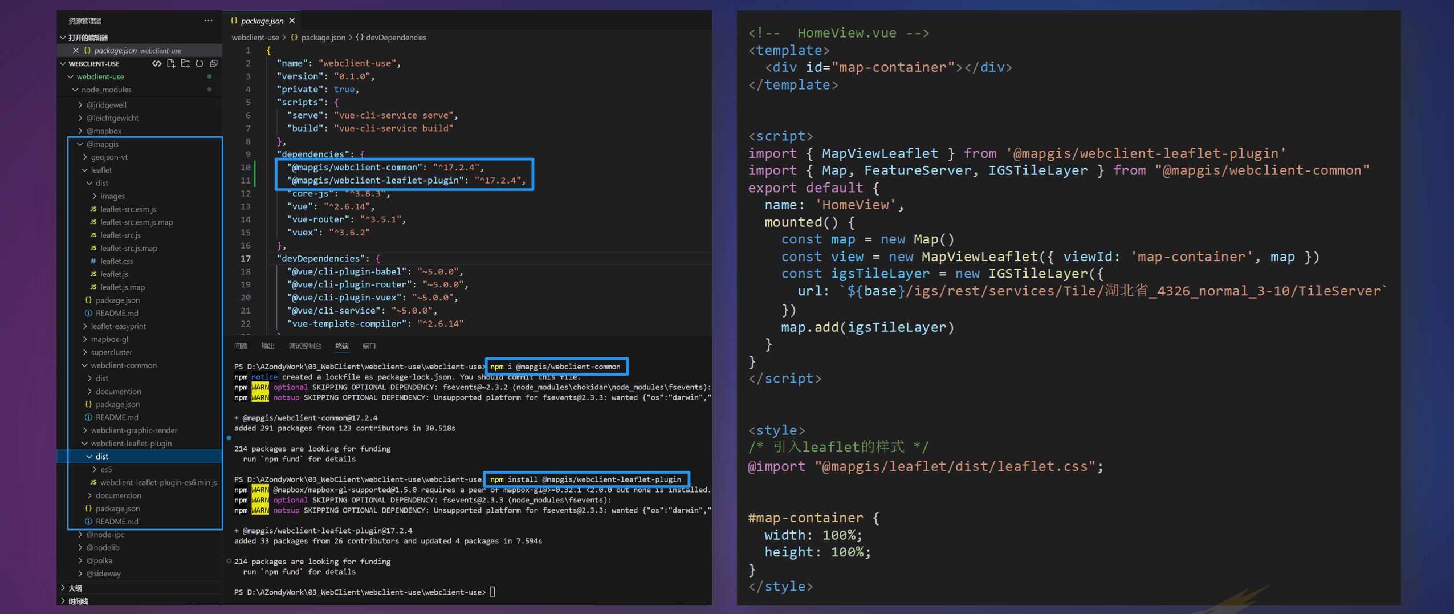This screenshot has width=1454, height=614.
Task: Close the package.json editor tab
Action: (x=292, y=21)
